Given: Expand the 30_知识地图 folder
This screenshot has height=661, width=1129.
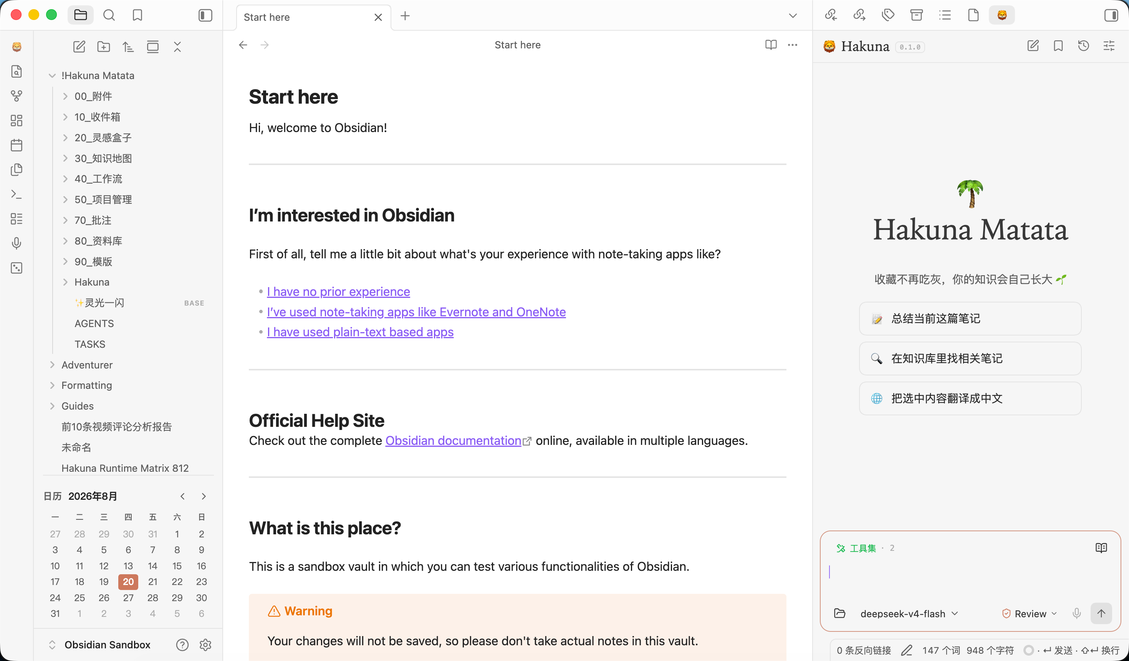Looking at the screenshot, I should (x=65, y=158).
